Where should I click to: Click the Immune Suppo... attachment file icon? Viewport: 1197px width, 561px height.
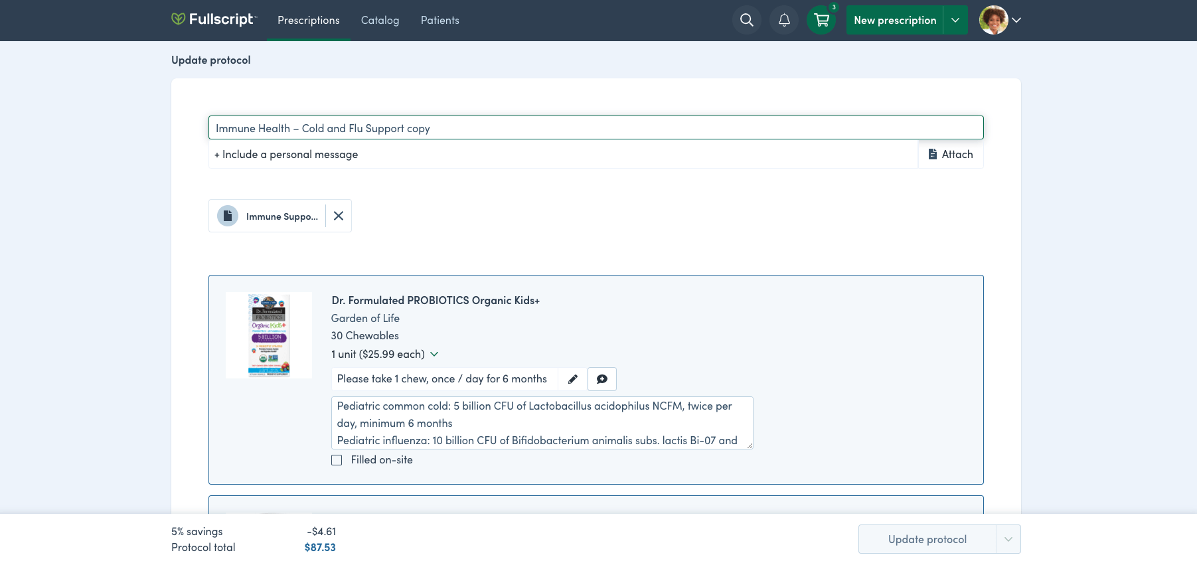tap(228, 216)
